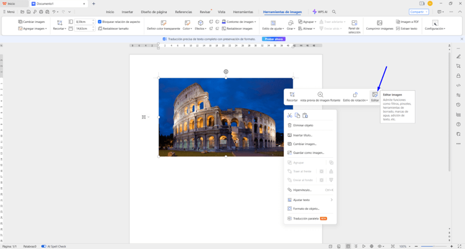Image resolution: width=465 pixels, height=249 pixels.
Task: Click the paste icon in context menu
Action: pos(305,115)
